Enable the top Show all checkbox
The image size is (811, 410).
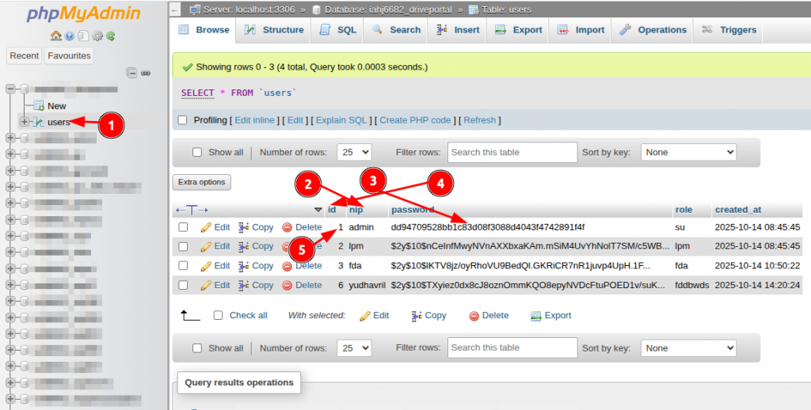point(197,152)
